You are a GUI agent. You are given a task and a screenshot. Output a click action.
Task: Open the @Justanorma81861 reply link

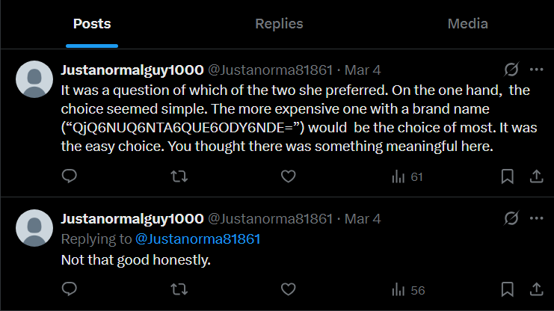tap(197, 239)
